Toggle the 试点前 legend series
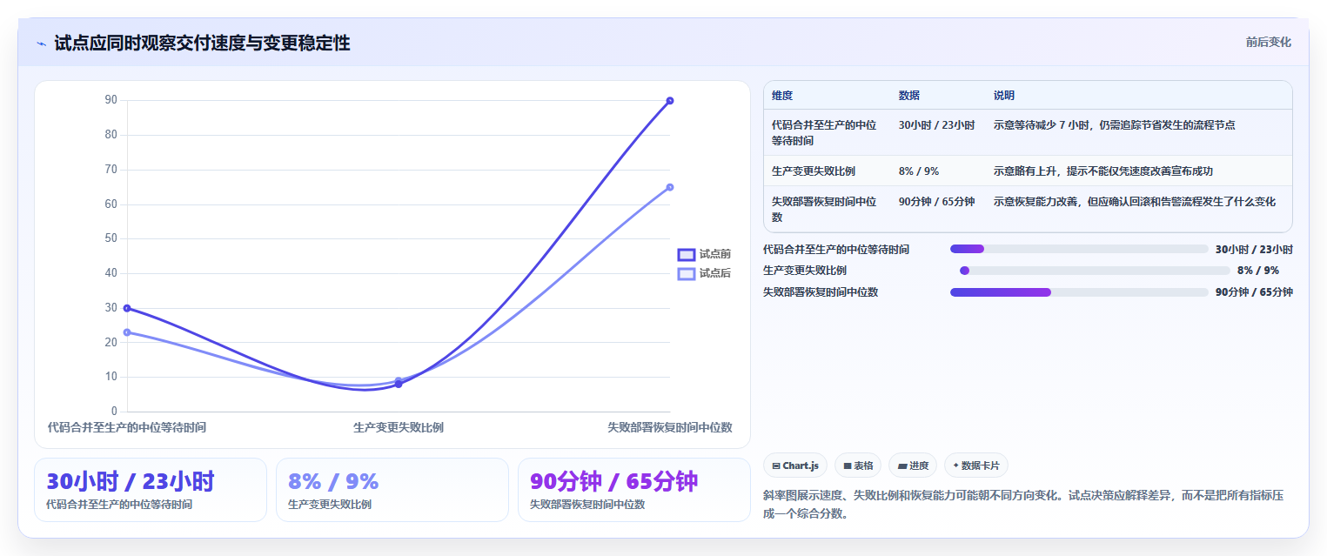The width and height of the screenshot is (1327, 556). click(x=704, y=254)
